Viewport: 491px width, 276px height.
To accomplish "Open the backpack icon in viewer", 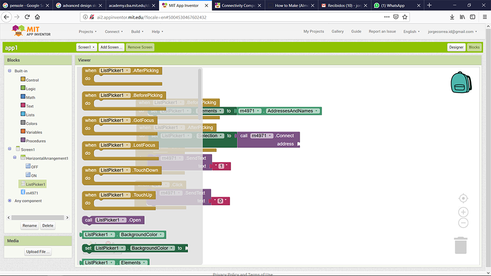I will (x=461, y=82).
